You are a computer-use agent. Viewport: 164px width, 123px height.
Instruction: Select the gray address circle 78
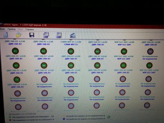click(x=149, y=79)
